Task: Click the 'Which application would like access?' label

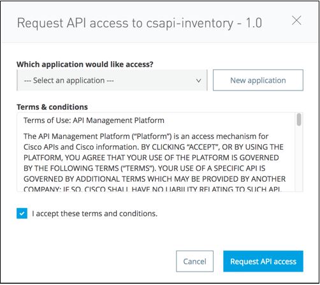Action: click(85, 64)
